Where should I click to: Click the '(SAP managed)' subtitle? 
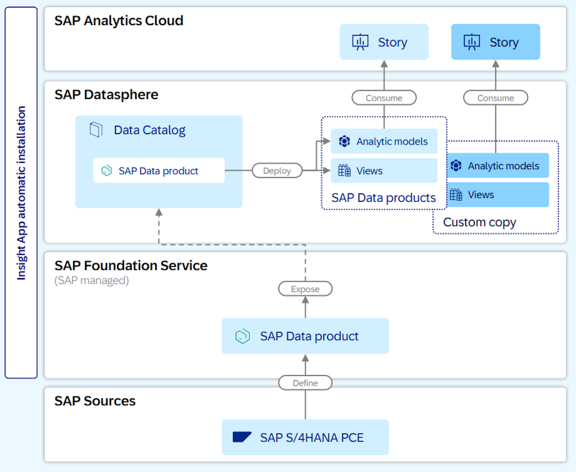[x=92, y=280]
